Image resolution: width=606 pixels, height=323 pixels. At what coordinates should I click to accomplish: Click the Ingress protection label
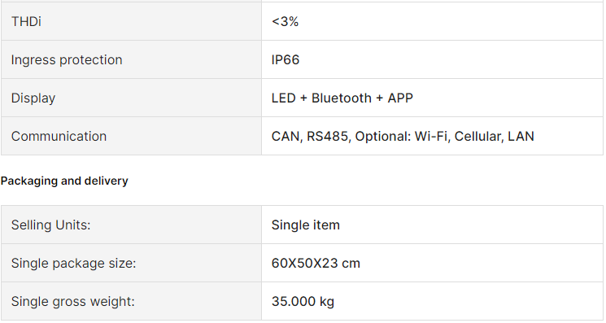tap(67, 59)
